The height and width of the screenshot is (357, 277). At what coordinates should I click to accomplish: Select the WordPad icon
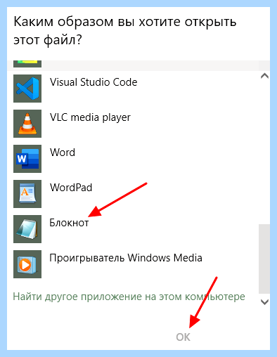coord(27,194)
